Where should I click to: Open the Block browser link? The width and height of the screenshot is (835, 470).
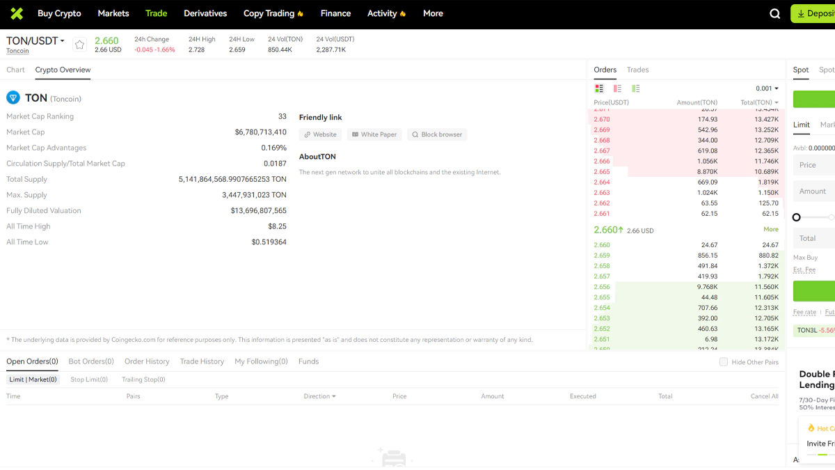pyautogui.click(x=436, y=134)
